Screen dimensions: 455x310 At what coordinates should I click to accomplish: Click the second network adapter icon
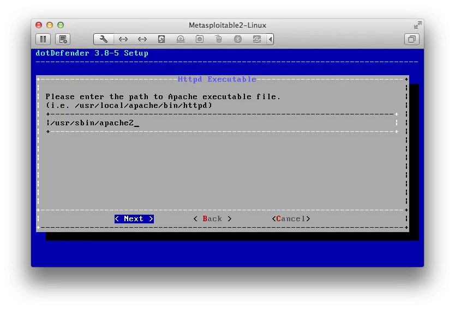coord(142,39)
